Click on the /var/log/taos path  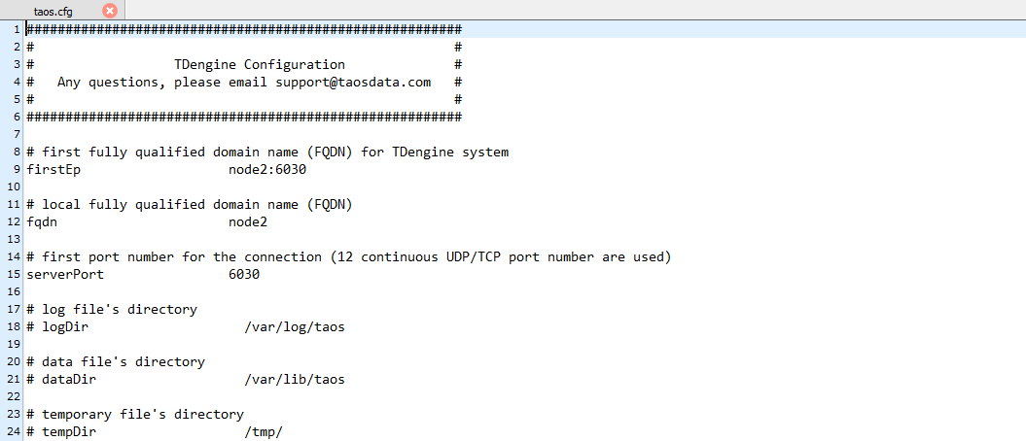point(295,327)
